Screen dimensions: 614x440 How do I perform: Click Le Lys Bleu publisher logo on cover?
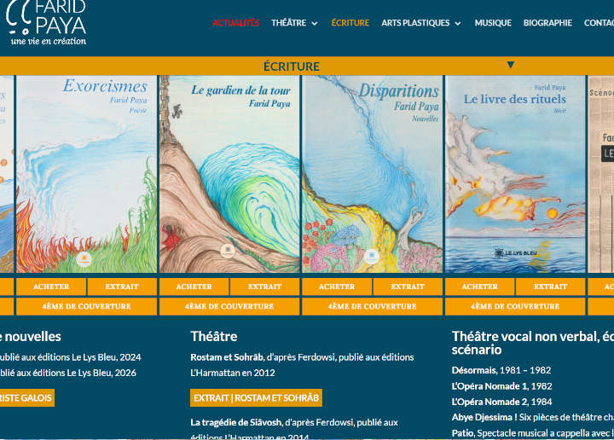point(515,253)
